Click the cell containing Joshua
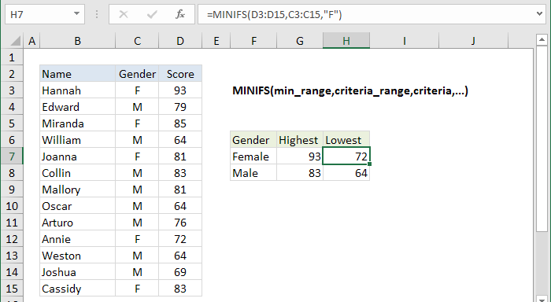551x302 pixels. 78,272
